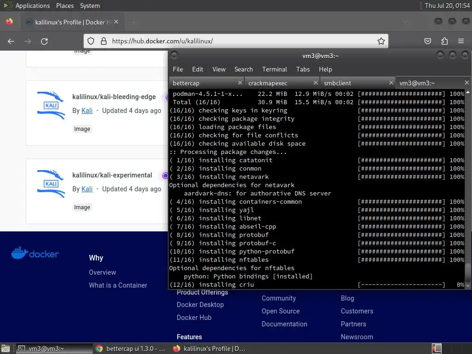
Task: Open the terminal Search menu
Action: coord(243,69)
